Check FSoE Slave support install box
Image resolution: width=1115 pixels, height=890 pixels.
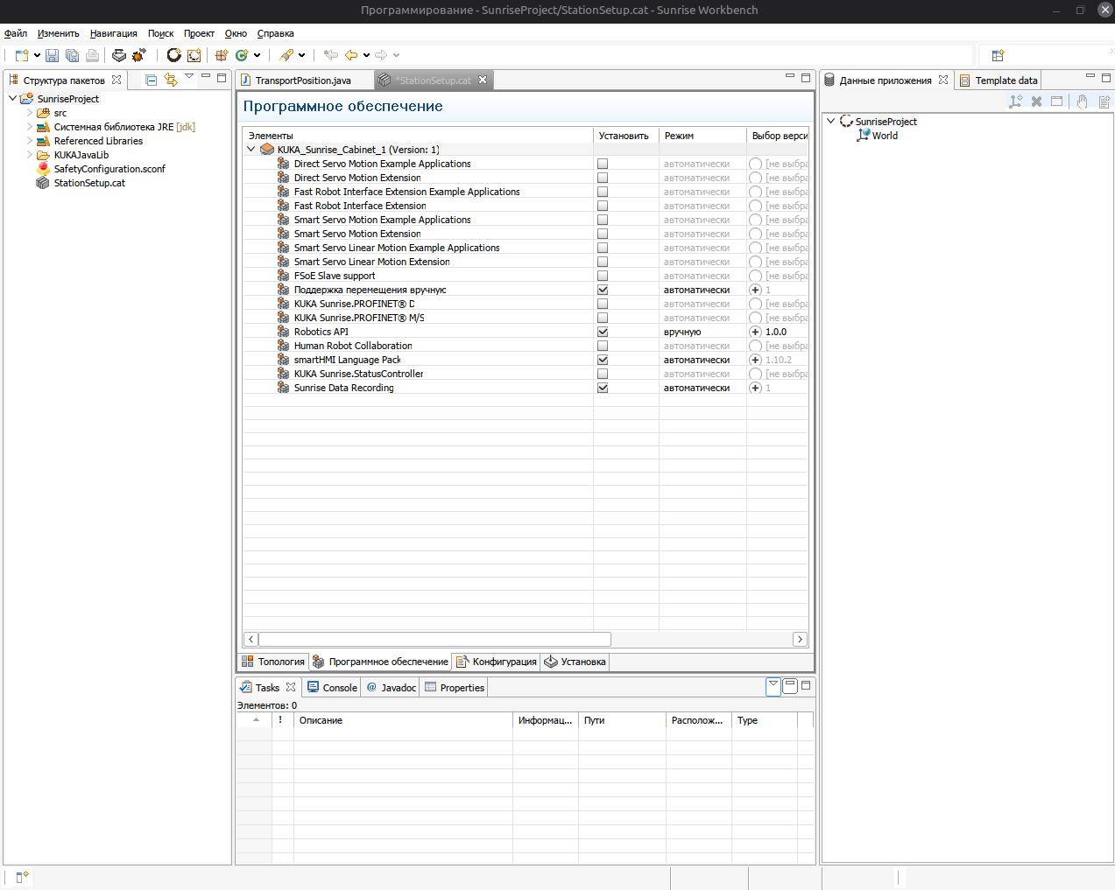pos(603,276)
